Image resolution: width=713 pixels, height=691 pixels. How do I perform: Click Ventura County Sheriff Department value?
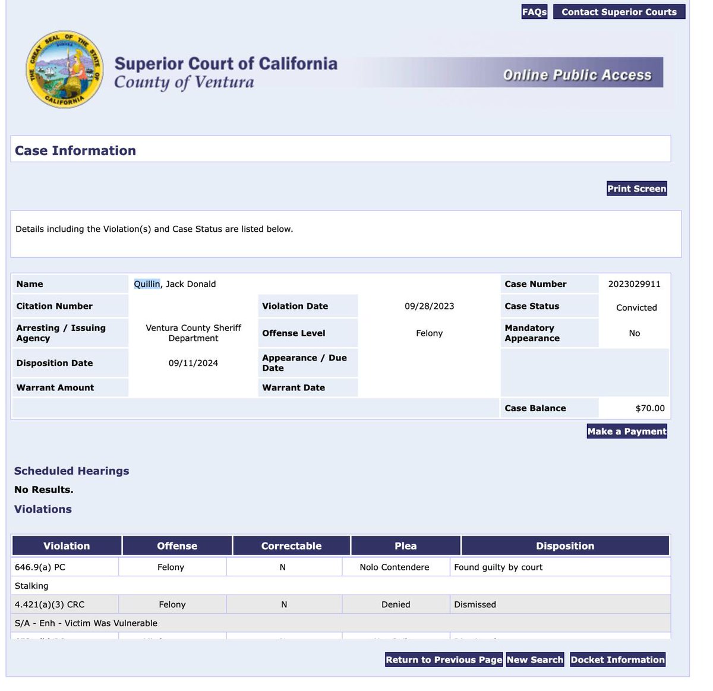point(193,333)
